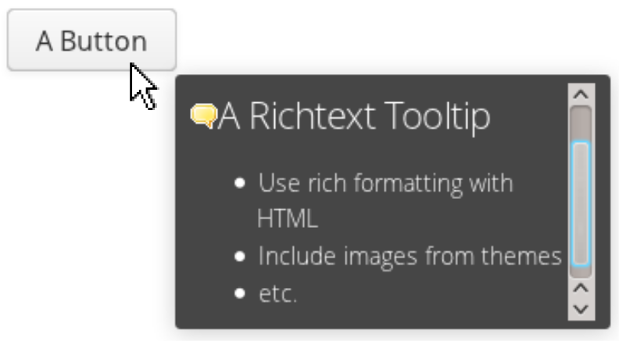Click the yellow speech bubble tooltip icon
The image size is (619, 341).
(204, 116)
